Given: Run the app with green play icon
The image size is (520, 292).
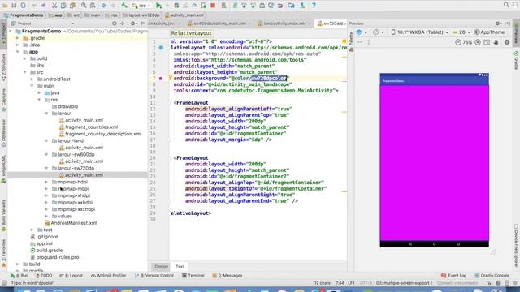Looking at the screenshot, I should [x=159, y=6].
